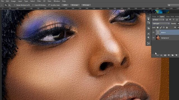179x100 pixels.
Task: Add a layer mask icon
Action: (165, 55)
